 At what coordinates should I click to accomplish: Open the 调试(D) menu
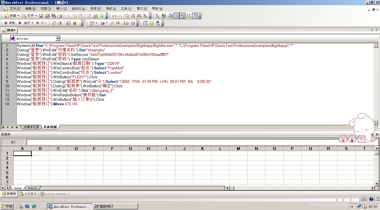tap(111, 9)
